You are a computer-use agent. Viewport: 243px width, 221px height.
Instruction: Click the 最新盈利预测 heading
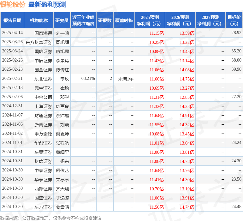[47, 4]
